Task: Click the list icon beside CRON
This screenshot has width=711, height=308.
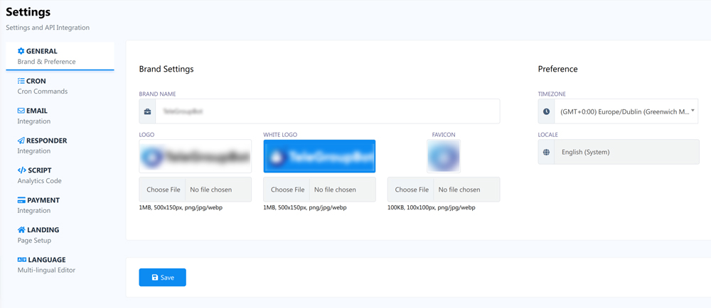Action: tap(21, 81)
